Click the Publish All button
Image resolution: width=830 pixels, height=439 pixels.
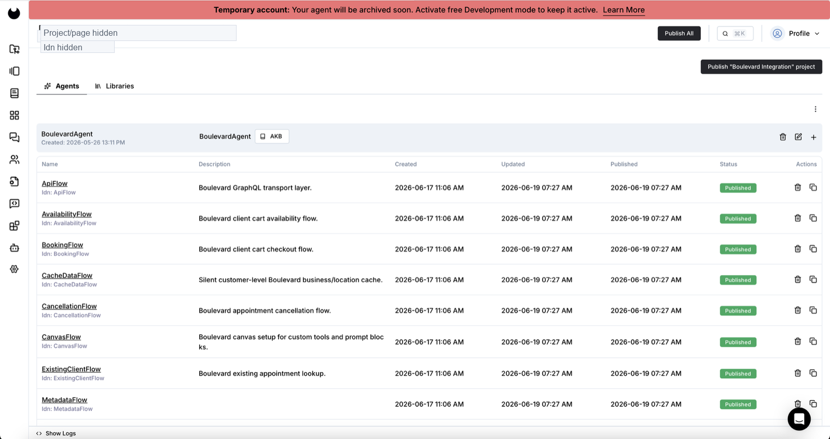click(x=679, y=33)
